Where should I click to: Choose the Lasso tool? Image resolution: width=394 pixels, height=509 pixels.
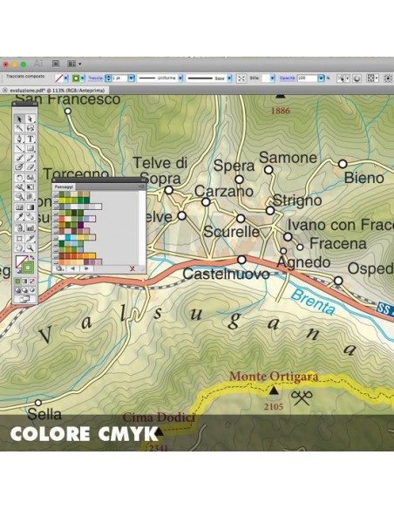click(30, 128)
